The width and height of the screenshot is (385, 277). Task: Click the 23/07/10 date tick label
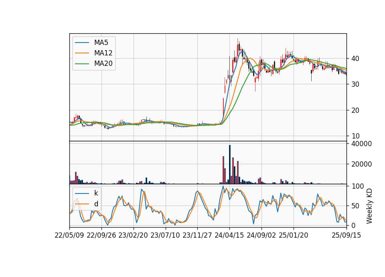click(x=165, y=235)
